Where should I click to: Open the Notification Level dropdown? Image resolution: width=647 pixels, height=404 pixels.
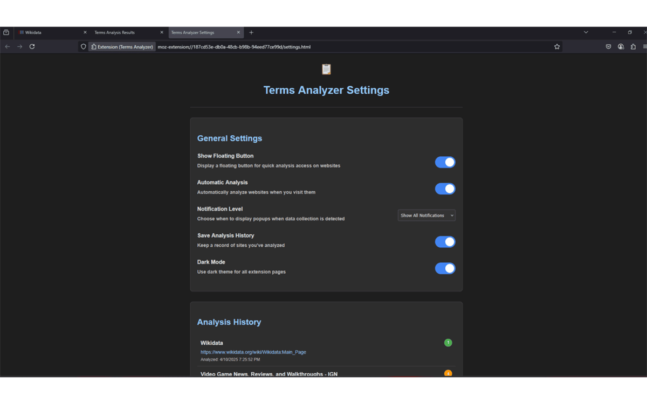click(426, 215)
